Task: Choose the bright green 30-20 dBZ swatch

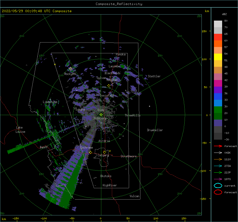Action: click(x=218, y=110)
